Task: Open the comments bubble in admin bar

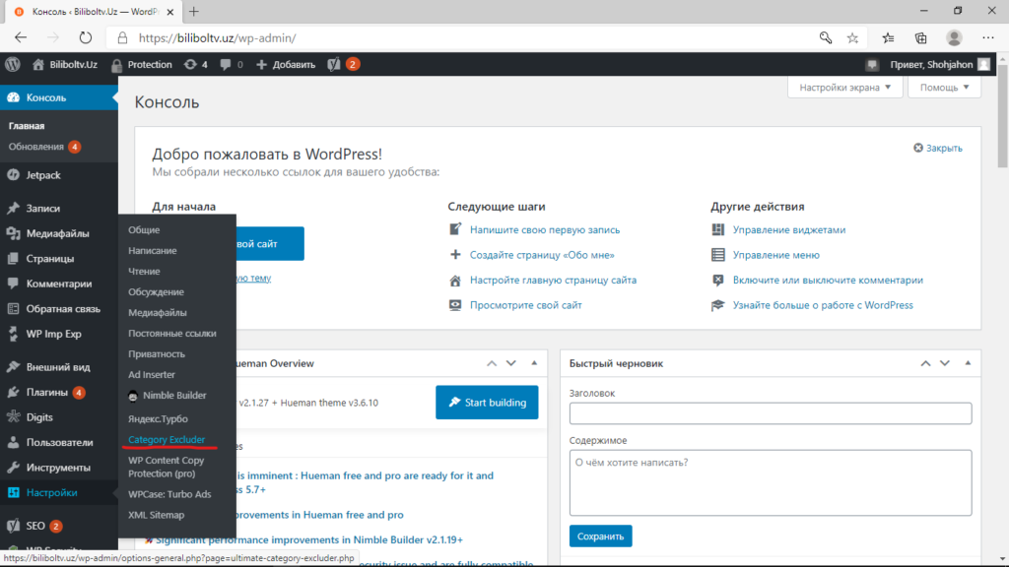Action: [x=231, y=64]
